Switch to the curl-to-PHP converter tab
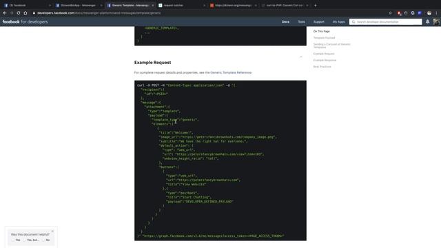441x248 pixels. click(284, 6)
